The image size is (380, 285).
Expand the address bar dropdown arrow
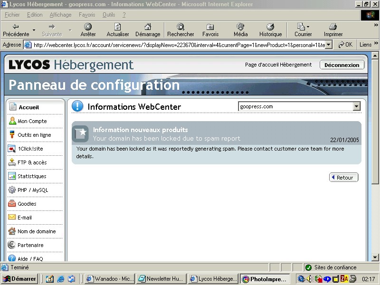[x=328, y=45]
